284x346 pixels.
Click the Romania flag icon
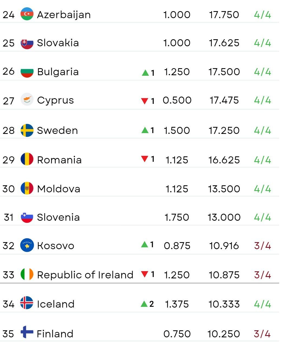click(x=27, y=159)
